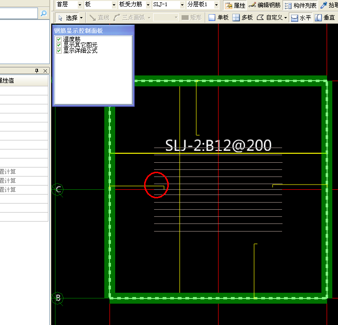
Task: Pin the property panel with pushpin icon
Action: 37,71
